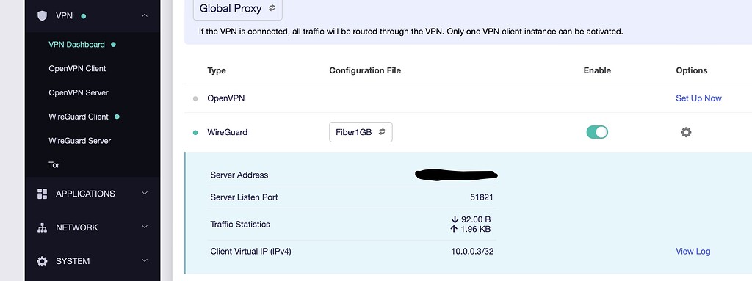
Task: Expand the Applications section chevron
Action: point(145,193)
